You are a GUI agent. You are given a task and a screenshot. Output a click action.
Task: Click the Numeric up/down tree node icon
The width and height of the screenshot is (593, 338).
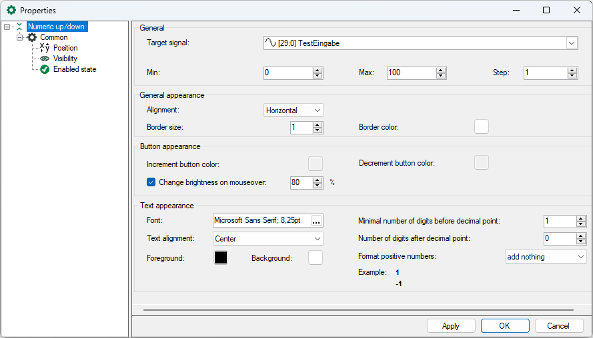[20, 27]
